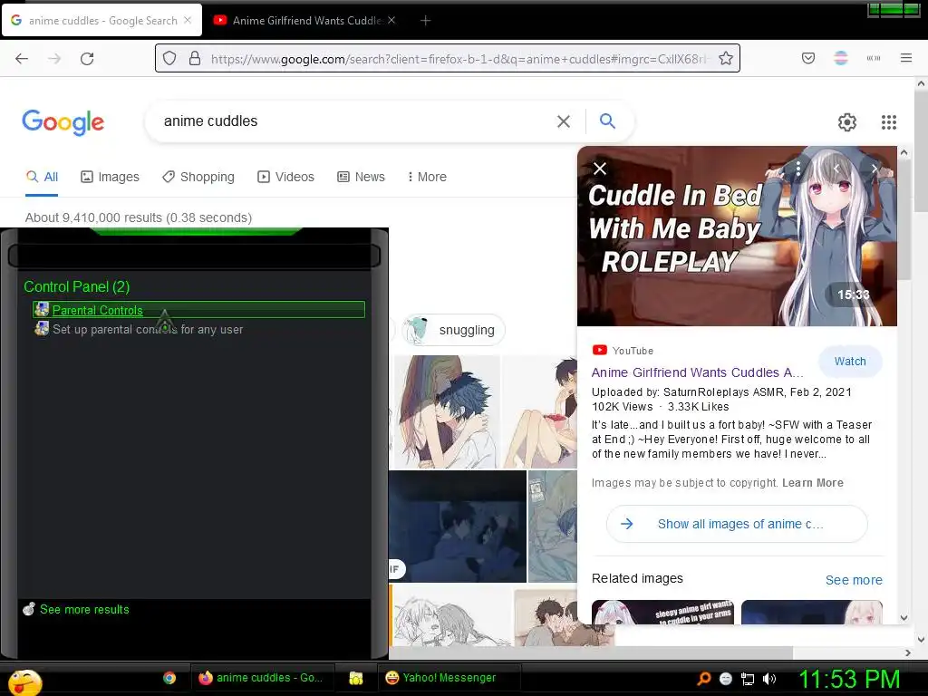Expand the More search options menu
Screen dimensions: 928x696
(427, 177)
